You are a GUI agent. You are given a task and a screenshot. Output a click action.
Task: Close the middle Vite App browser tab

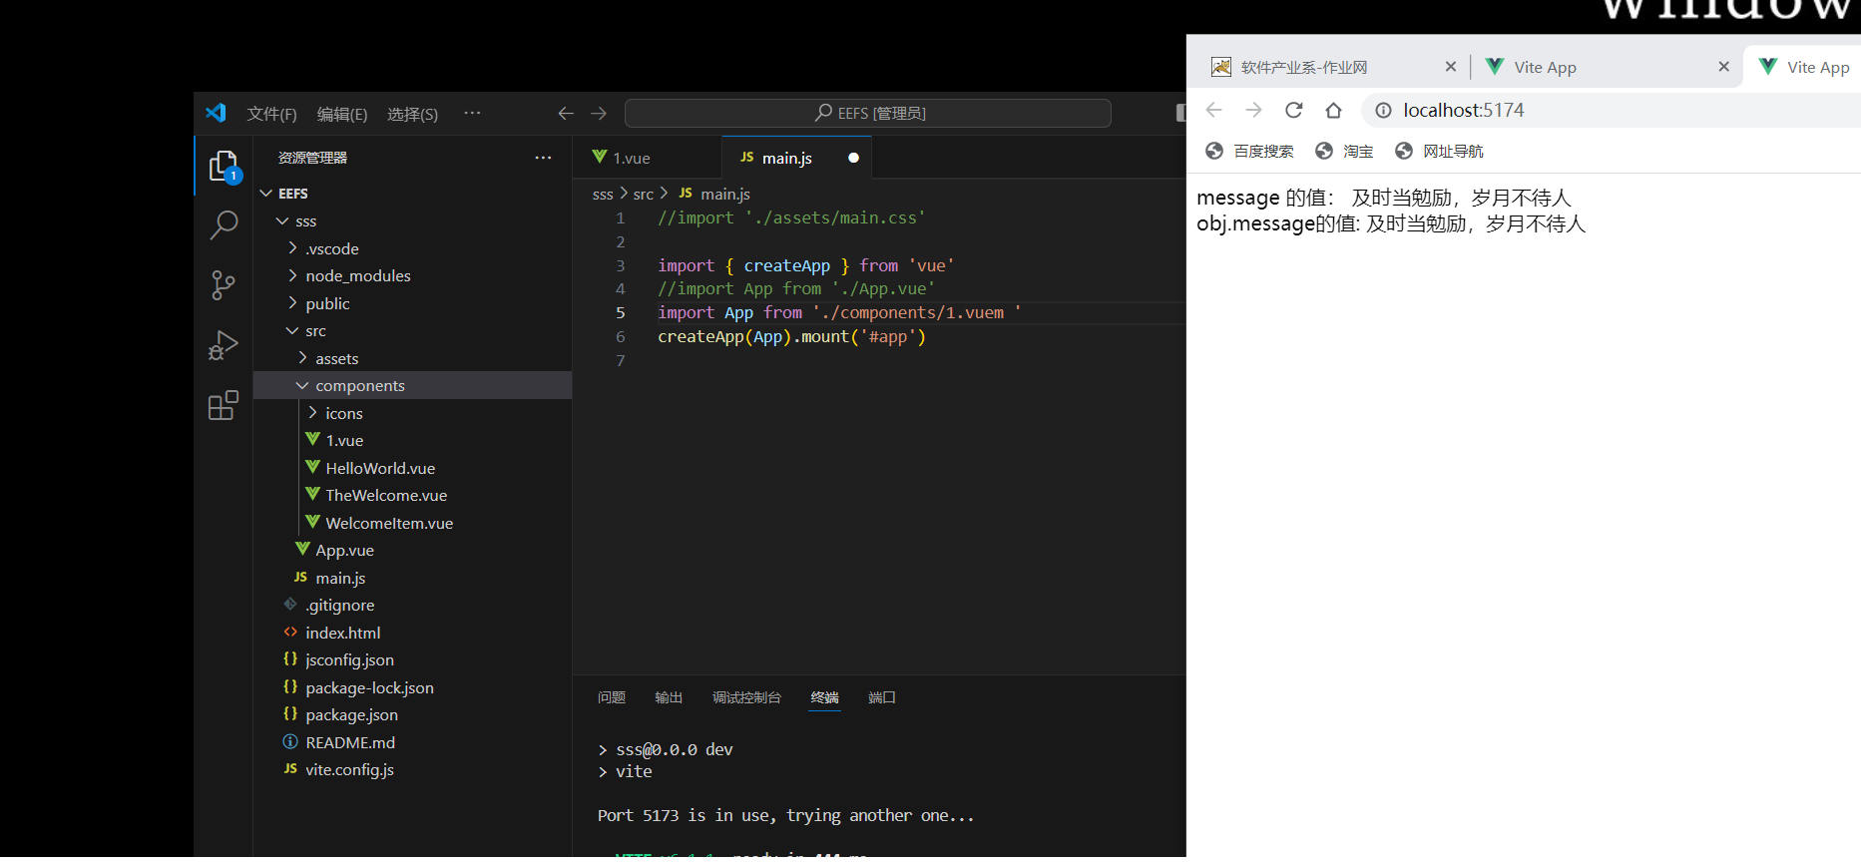pos(1723,67)
